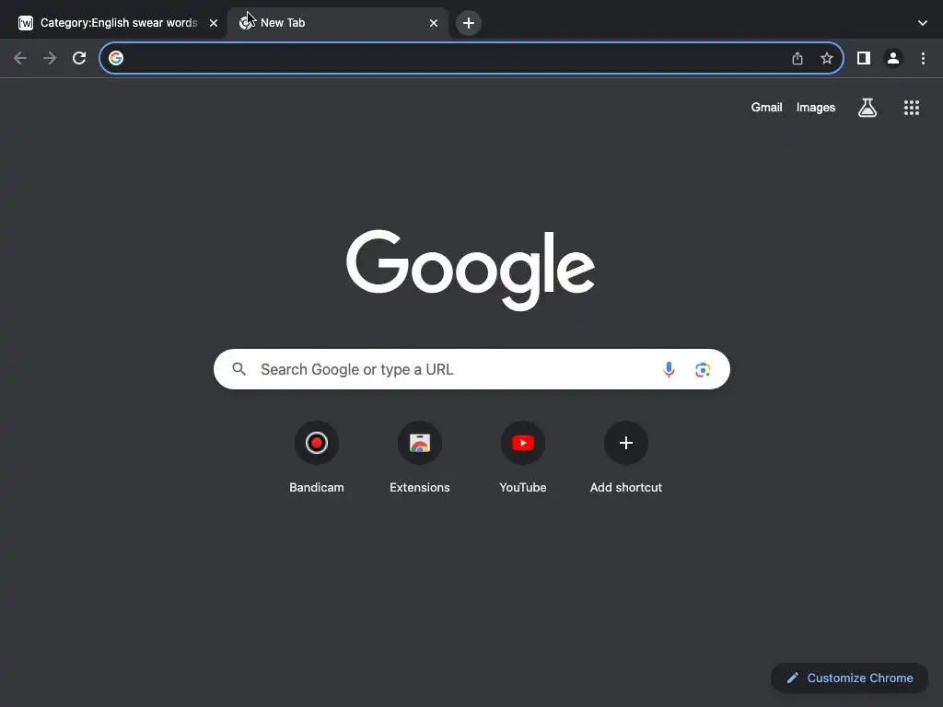Open the side panel
The height and width of the screenshot is (707, 943).
pyautogui.click(x=864, y=58)
